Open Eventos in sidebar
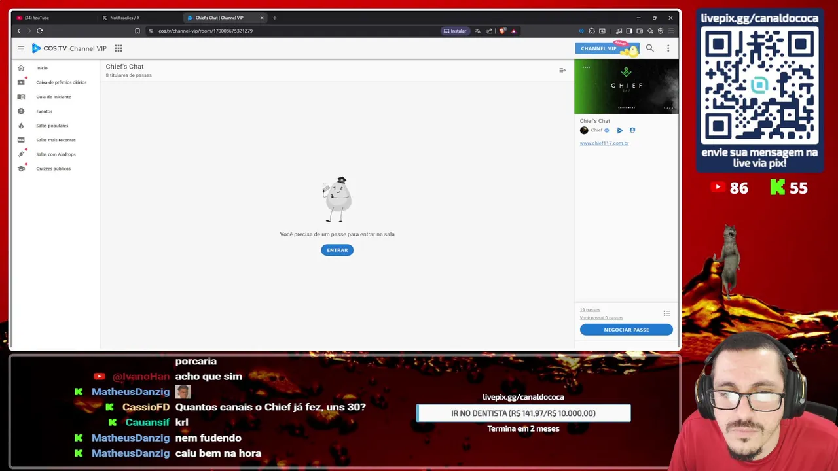Viewport: 838px width, 471px height. tap(44, 111)
